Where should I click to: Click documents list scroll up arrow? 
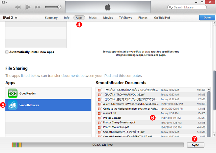pyautogui.click(x=209, y=89)
